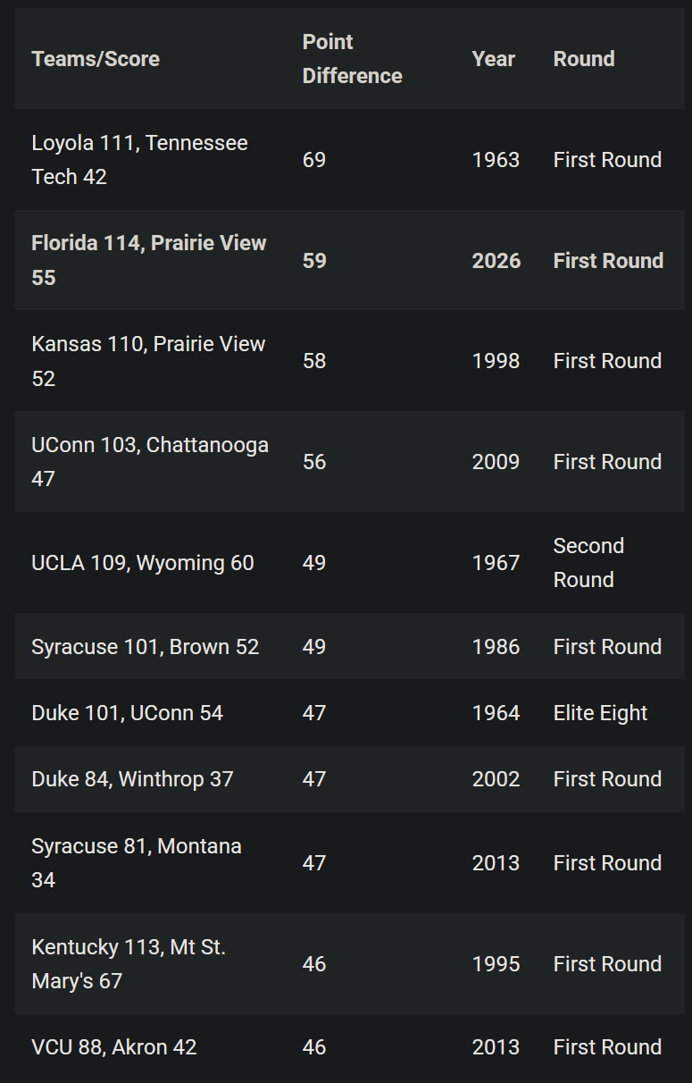692x1083 pixels.
Task: Click VCU 88, Akron 42 entry
Action: (x=114, y=1047)
